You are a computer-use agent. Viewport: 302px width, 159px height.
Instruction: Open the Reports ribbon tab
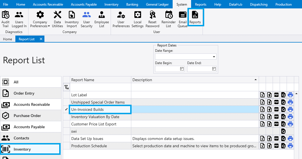click(x=201, y=4)
